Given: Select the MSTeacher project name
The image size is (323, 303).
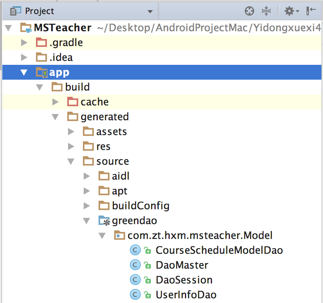Looking at the screenshot, I should click(x=63, y=28).
